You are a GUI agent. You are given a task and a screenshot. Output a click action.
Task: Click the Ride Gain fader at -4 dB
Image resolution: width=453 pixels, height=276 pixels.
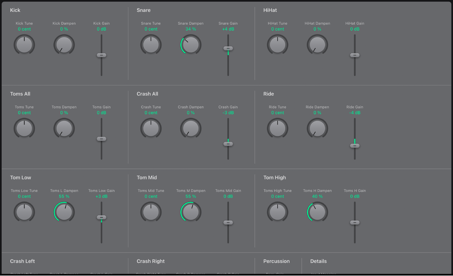click(355, 146)
